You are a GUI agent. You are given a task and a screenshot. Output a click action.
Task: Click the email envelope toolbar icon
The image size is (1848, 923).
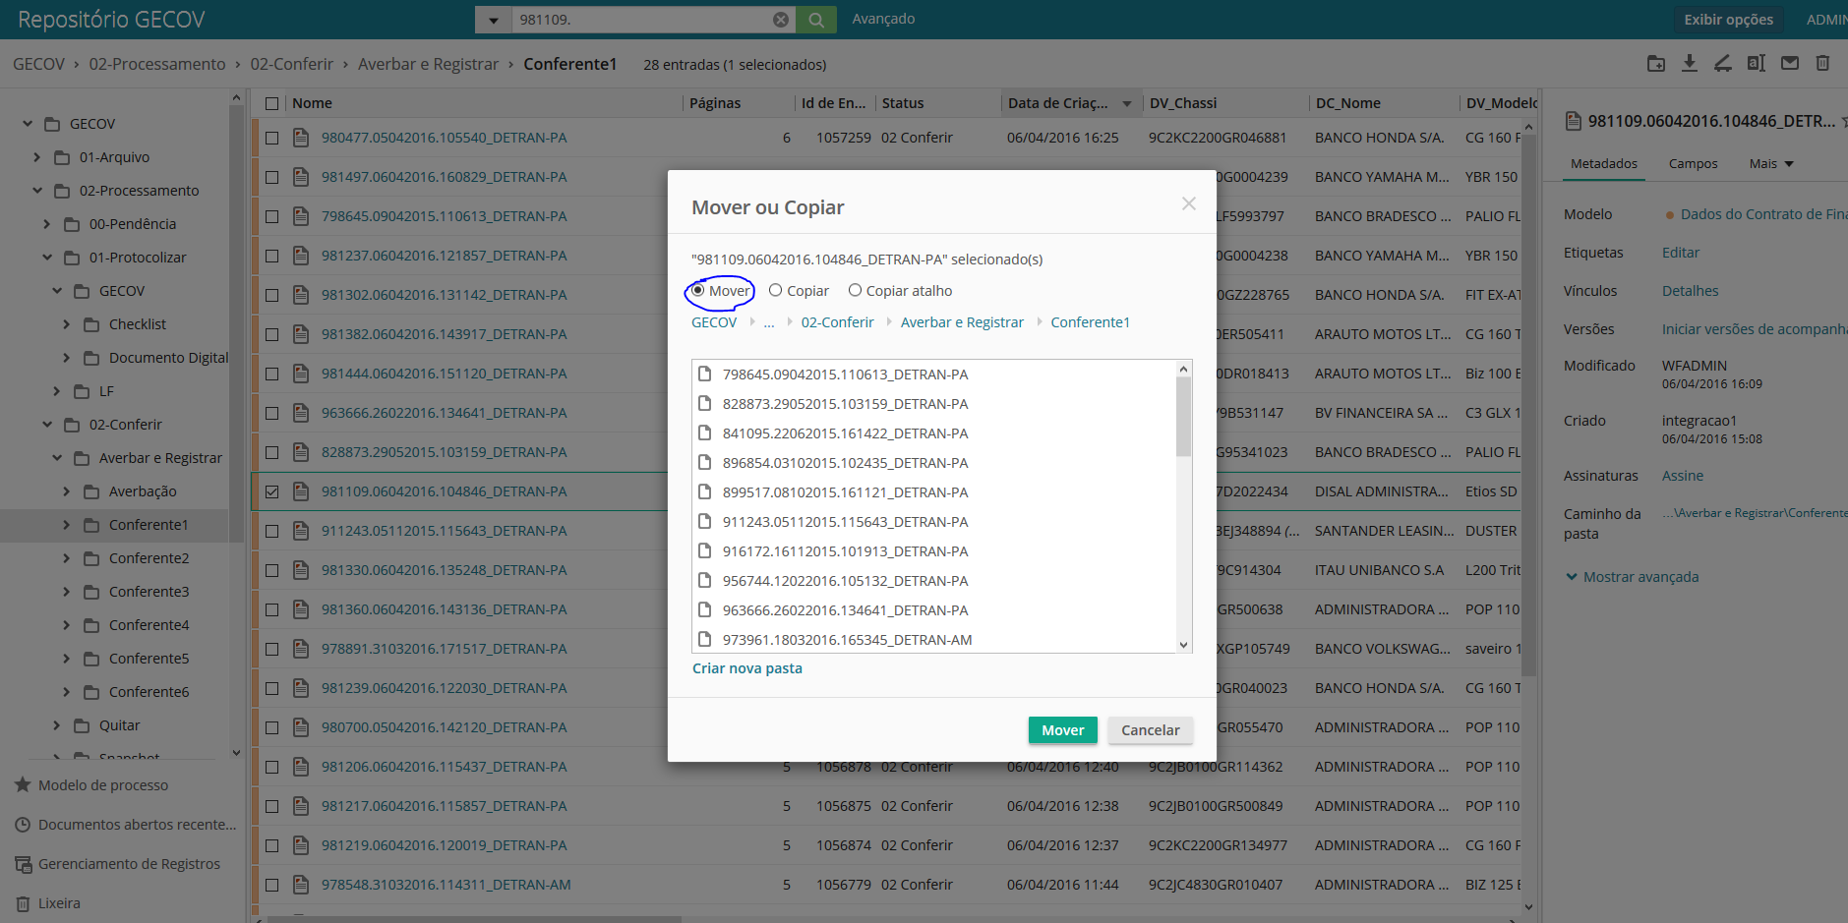click(1790, 64)
